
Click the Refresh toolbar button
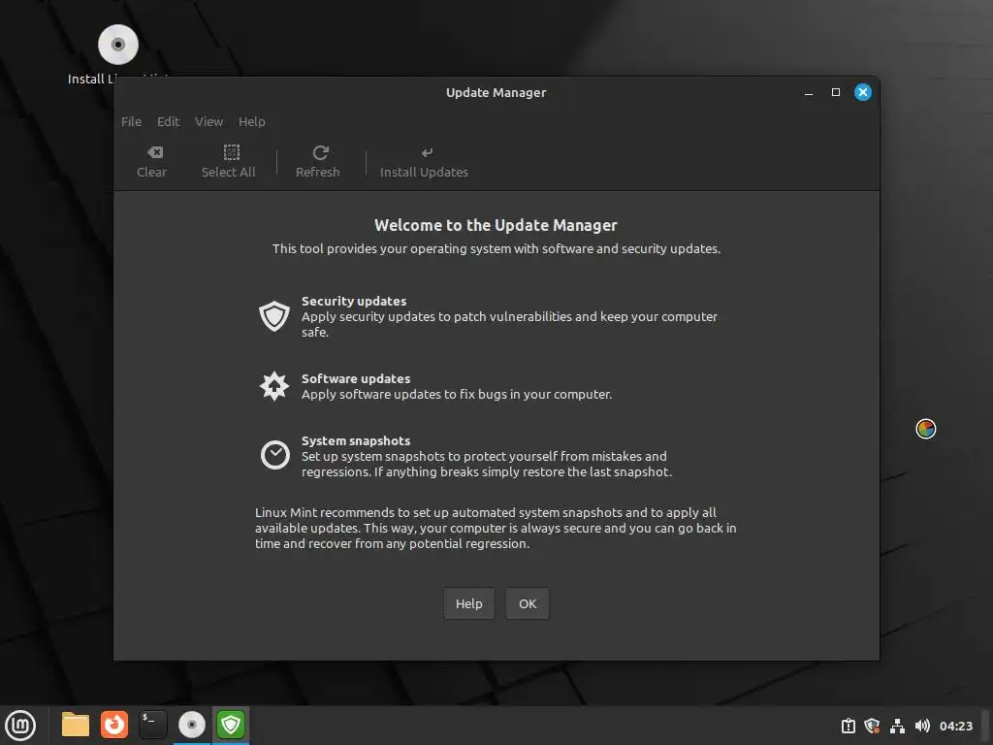click(x=318, y=162)
